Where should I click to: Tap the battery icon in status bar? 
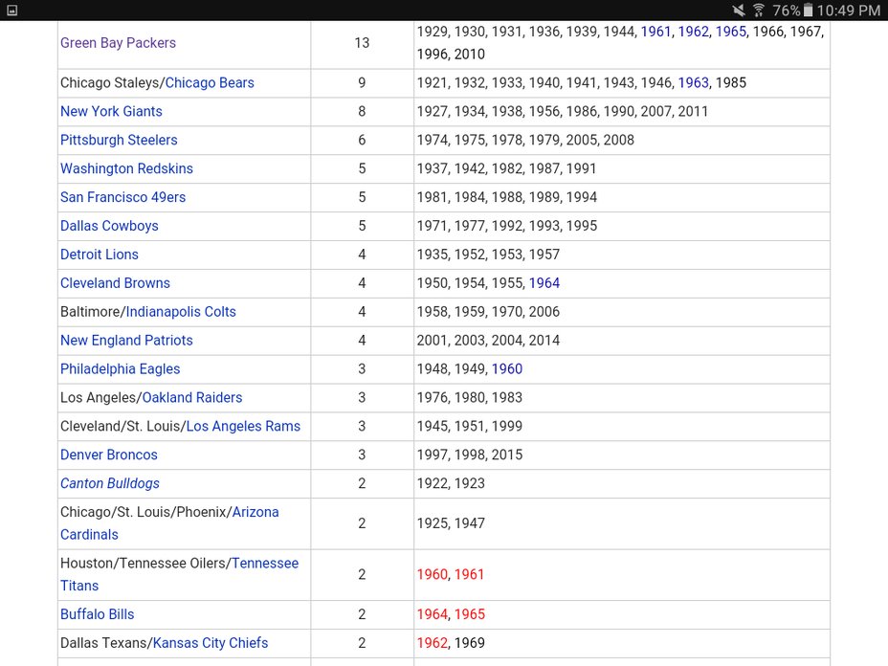(x=809, y=11)
